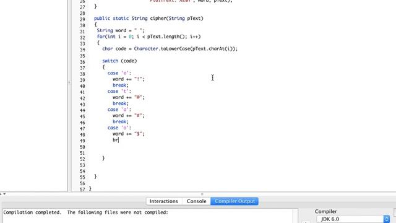Open the Console tab
The image size is (396, 223).
[x=196, y=201]
